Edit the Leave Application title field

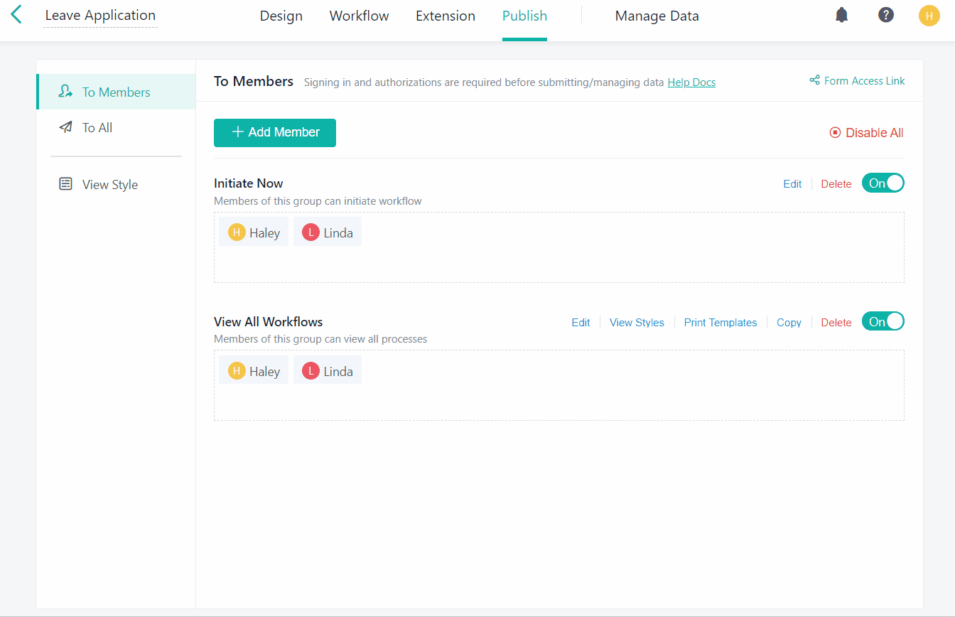100,16
